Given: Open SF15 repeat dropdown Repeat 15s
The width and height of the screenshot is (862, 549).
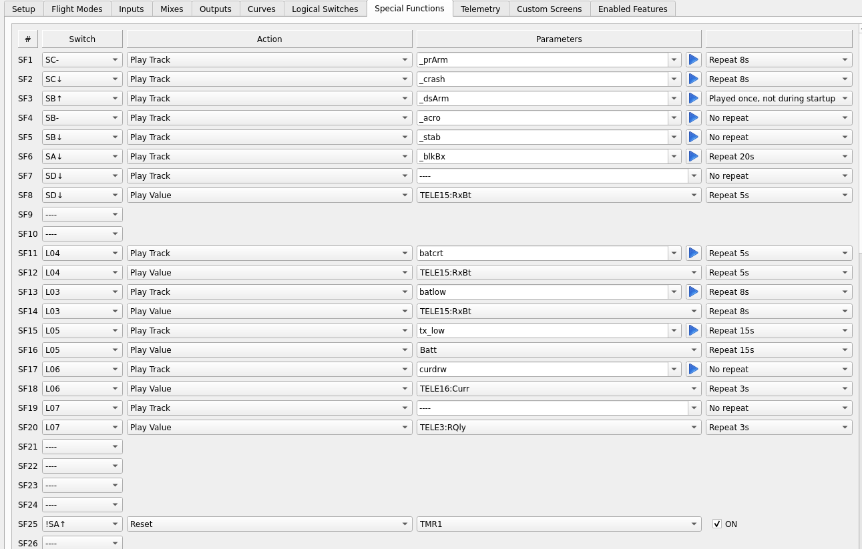Looking at the screenshot, I should (779, 331).
